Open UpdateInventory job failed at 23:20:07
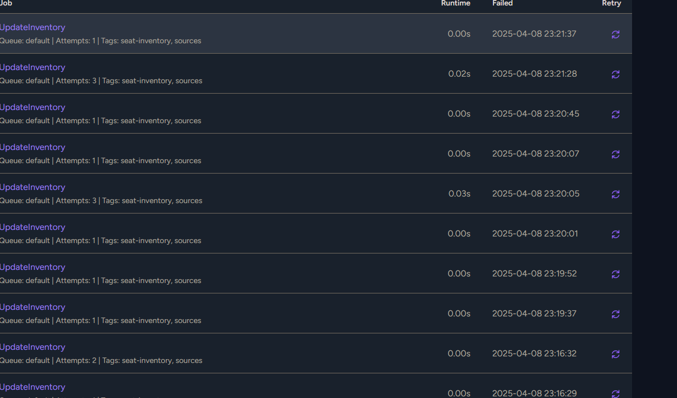 click(32, 147)
